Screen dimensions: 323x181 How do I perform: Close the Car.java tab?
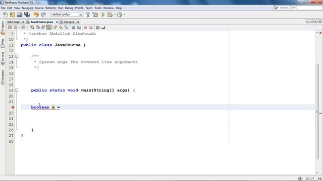point(78,22)
